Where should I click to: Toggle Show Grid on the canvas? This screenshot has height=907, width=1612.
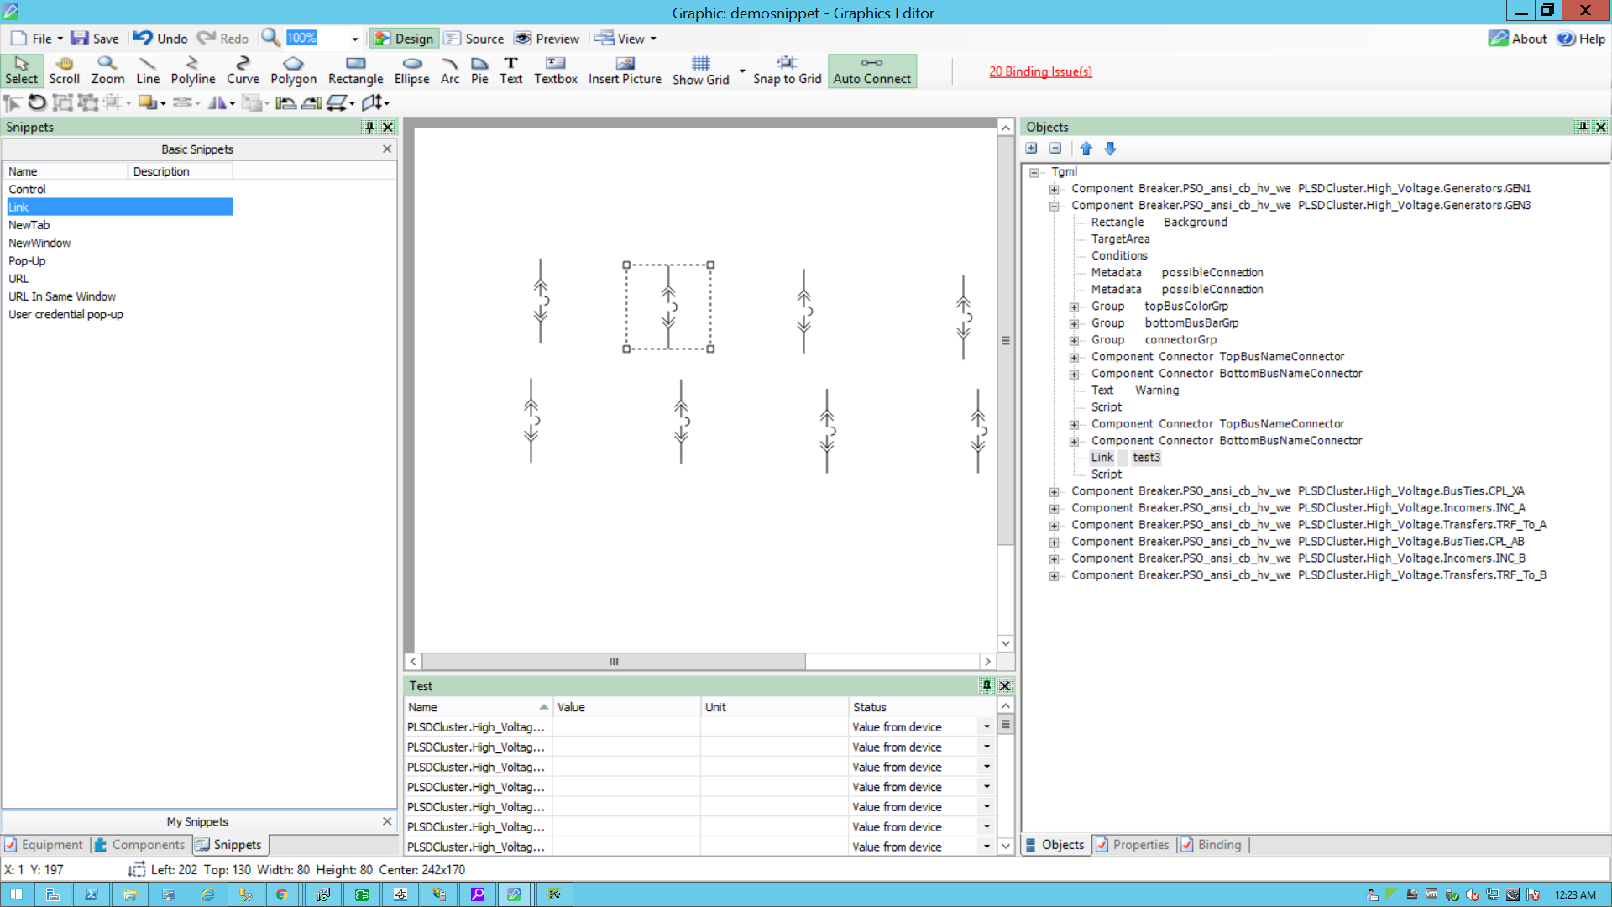pos(700,71)
